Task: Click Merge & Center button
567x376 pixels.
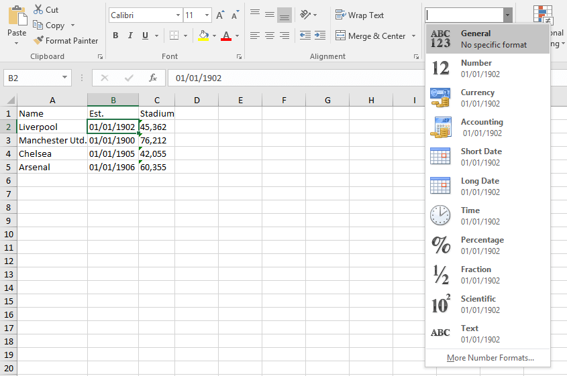Action: (370, 36)
